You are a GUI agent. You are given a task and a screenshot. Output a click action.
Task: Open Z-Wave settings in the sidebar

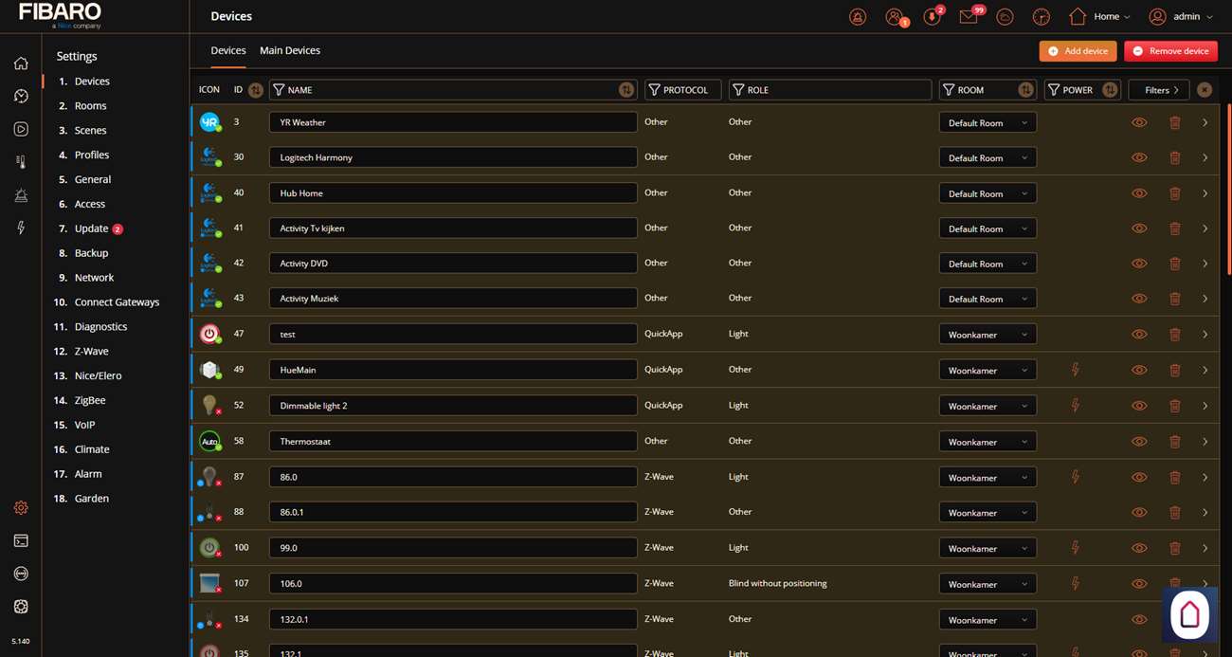(x=92, y=351)
